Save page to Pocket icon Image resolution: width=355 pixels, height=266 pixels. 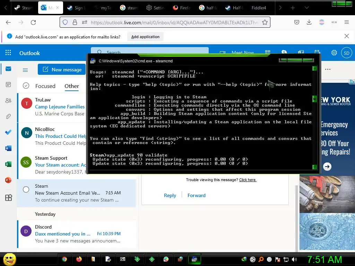[297, 22]
